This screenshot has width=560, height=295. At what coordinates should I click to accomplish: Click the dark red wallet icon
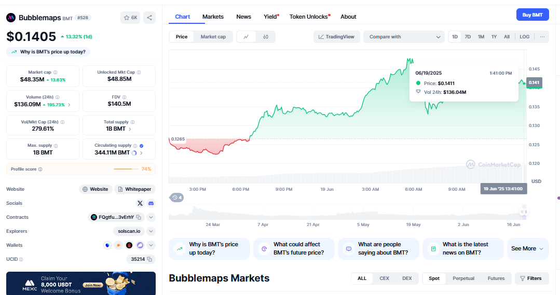129,245
